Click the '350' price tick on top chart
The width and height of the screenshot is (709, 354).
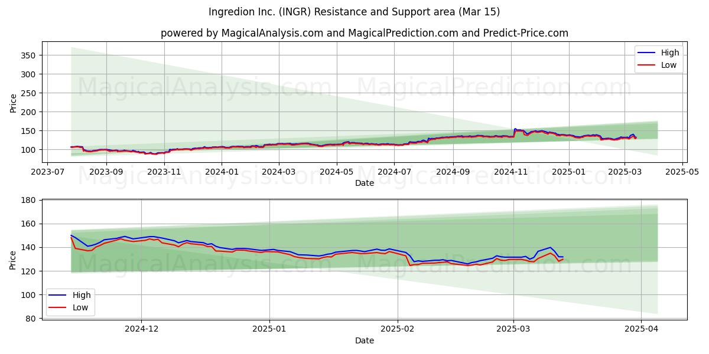tap(30, 55)
